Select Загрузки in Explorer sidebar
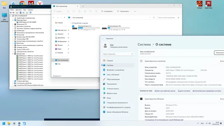The width and height of the screenshot is (224, 126). [x=60, y=34]
